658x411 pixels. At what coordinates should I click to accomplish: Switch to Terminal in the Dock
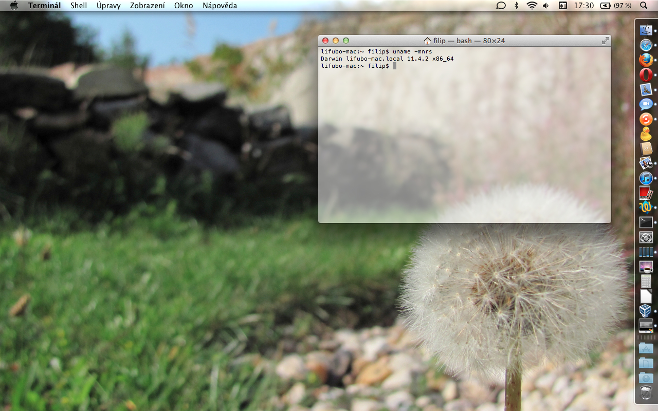(x=646, y=222)
